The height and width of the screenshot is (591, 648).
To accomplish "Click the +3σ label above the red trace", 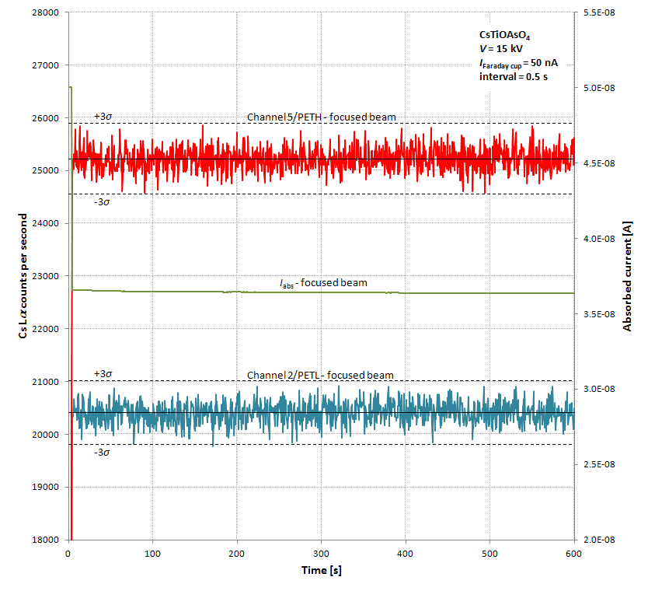I will [103, 117].
